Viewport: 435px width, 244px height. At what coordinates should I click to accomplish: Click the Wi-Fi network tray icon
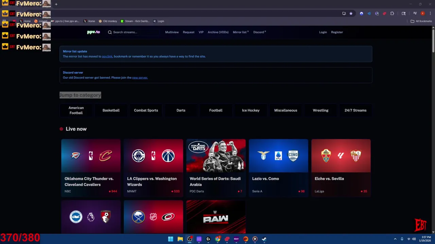click(x=408, y=239)
